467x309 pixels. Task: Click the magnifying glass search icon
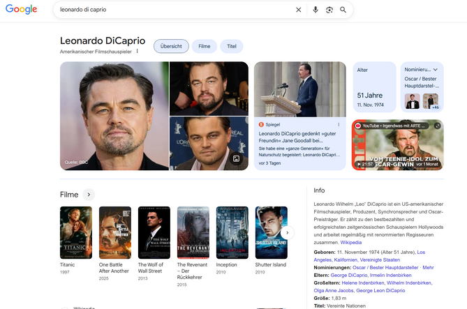pyautogui.click(x=343, y=10)
